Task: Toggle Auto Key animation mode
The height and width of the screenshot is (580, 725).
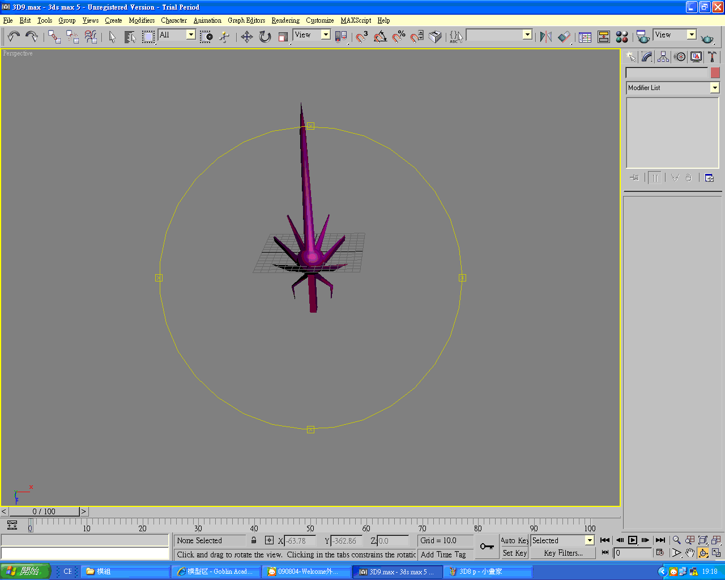Action: (514, 540)
